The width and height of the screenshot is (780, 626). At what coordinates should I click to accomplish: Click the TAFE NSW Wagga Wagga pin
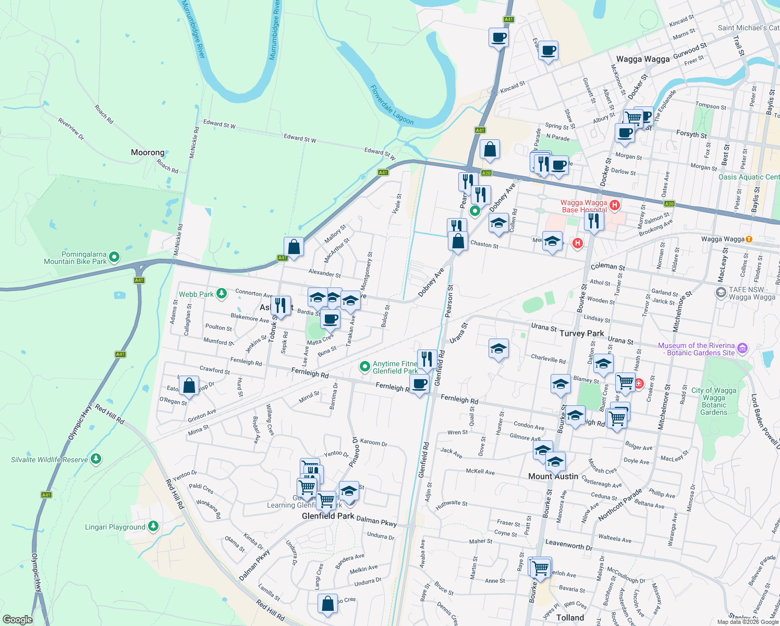click(x=721, y=293)
